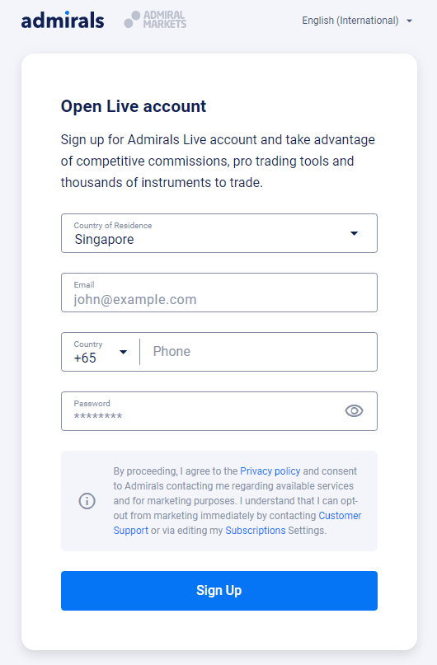Open the Privacy policy link
437x665 pixels.
[270, 471]
